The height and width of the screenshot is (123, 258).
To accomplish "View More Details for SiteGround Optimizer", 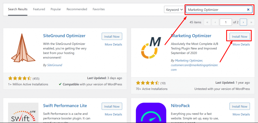I will click(x=113, y=44).
